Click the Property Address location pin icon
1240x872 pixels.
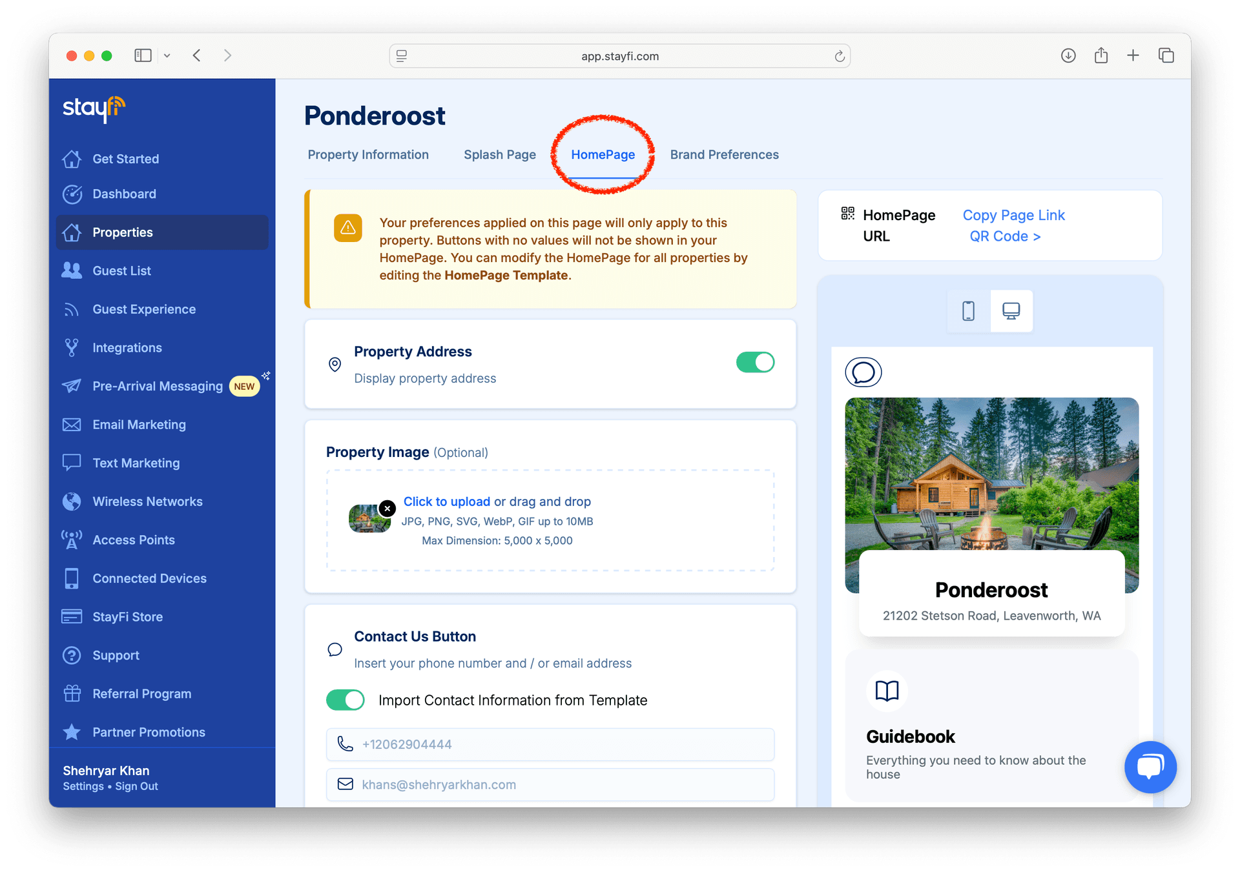pos(335,365)
